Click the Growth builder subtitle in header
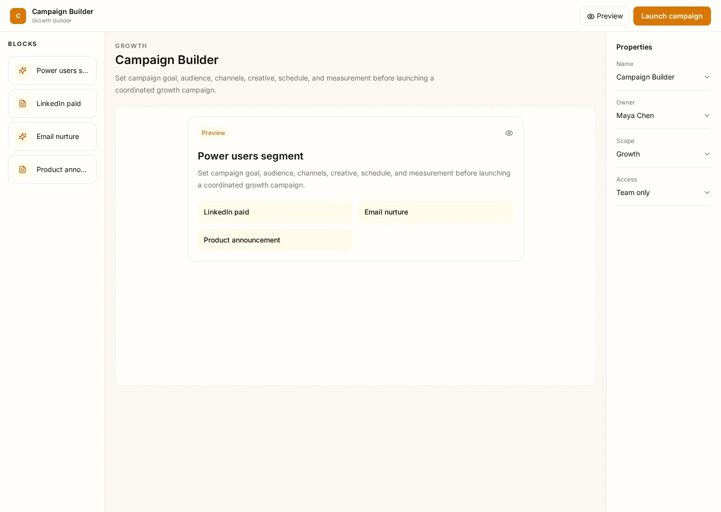This screenshot has height=512, width=721. (52, 20)
